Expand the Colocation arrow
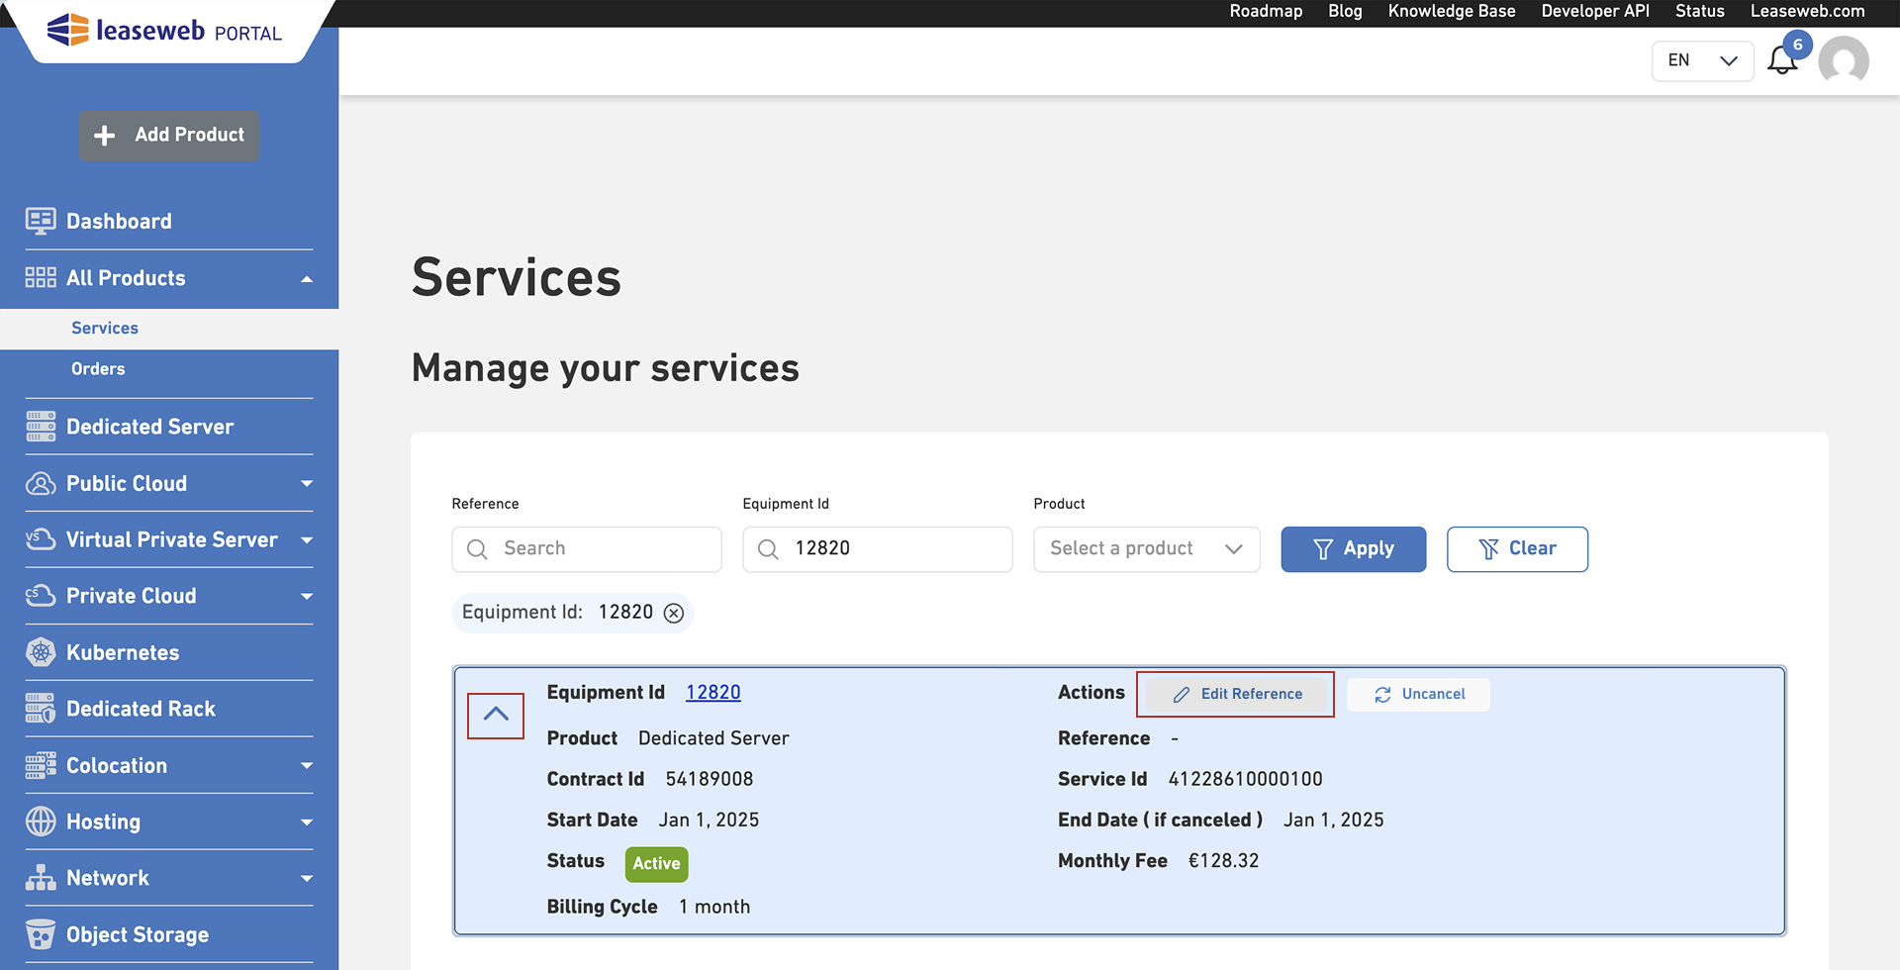 tap(307, 766)
